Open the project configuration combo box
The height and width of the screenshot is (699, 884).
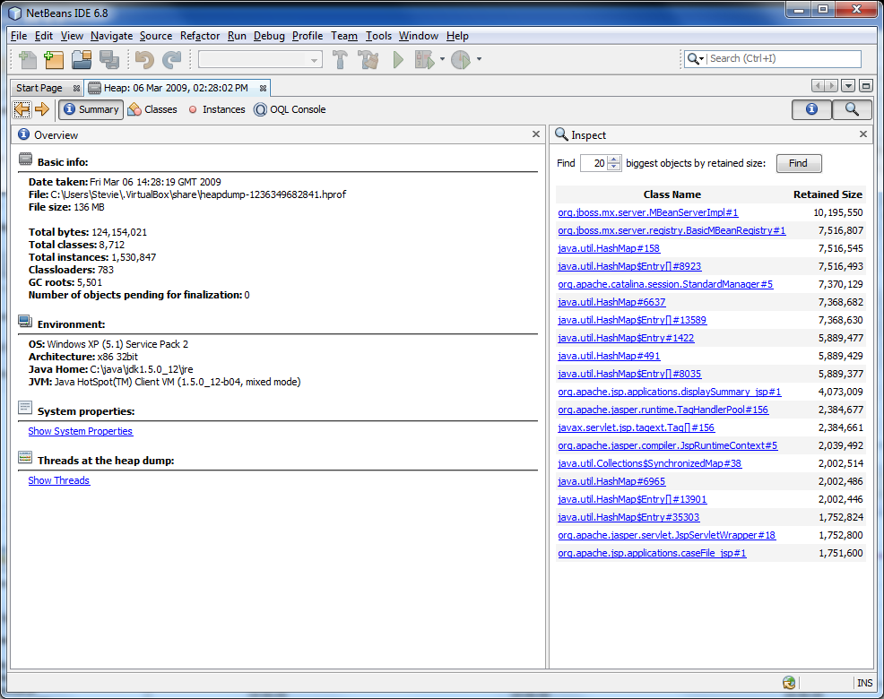tap(260, 59)
